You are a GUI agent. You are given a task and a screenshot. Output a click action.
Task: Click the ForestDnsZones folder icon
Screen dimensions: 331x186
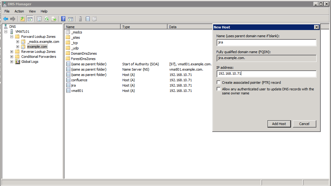point(68,59)
